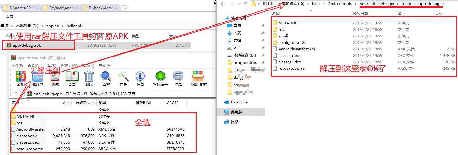Open WinRAR 帮助(H) menu

tap(105, 65)
